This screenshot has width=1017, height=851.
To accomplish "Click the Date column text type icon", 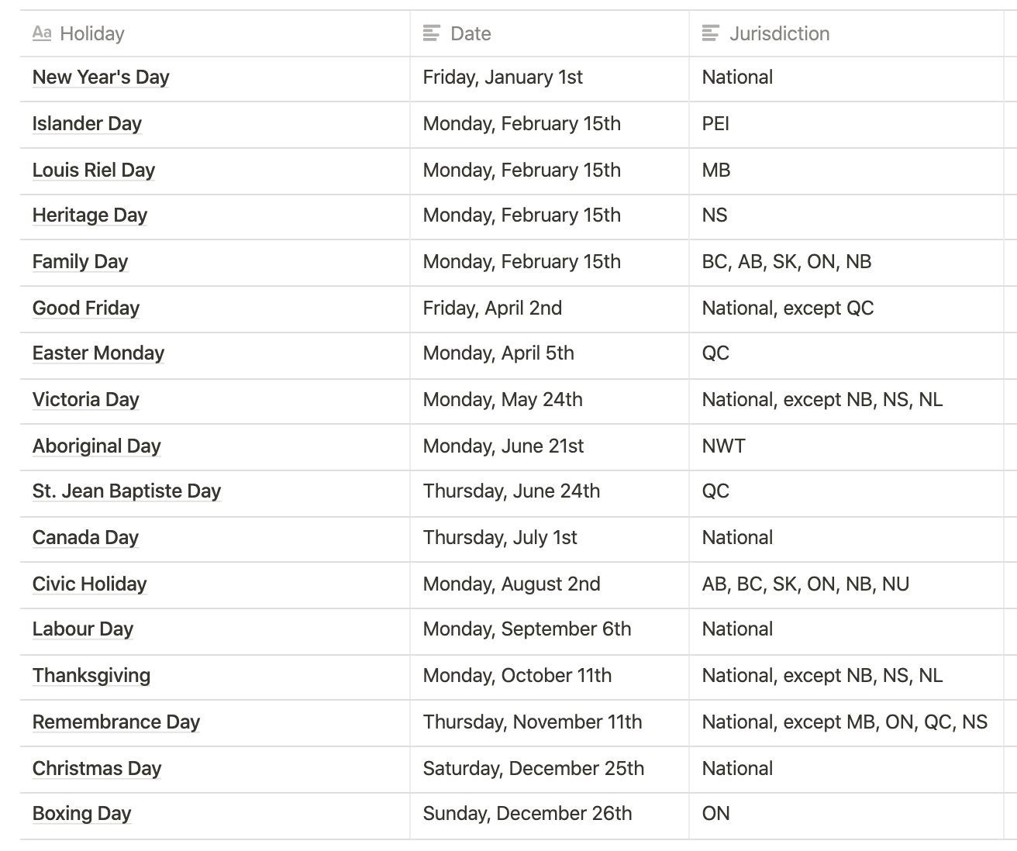I will (432, 33).
